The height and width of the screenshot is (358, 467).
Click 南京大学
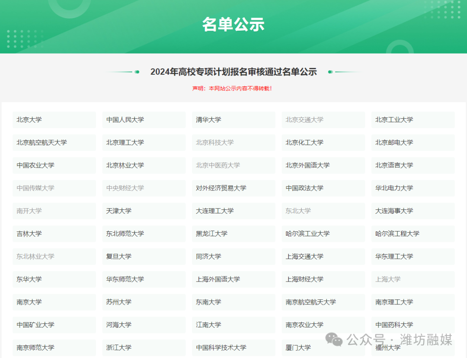click(54, 302)
